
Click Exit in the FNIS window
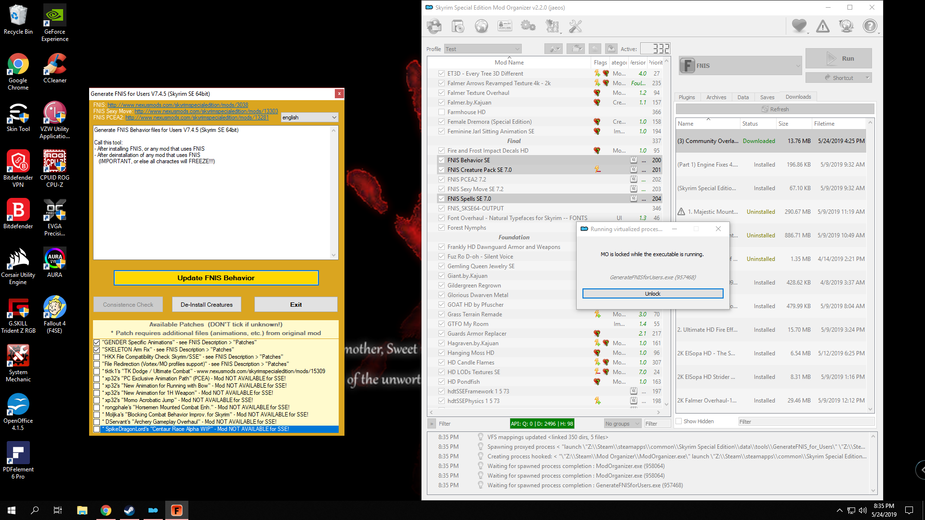(x=296, y=305)
